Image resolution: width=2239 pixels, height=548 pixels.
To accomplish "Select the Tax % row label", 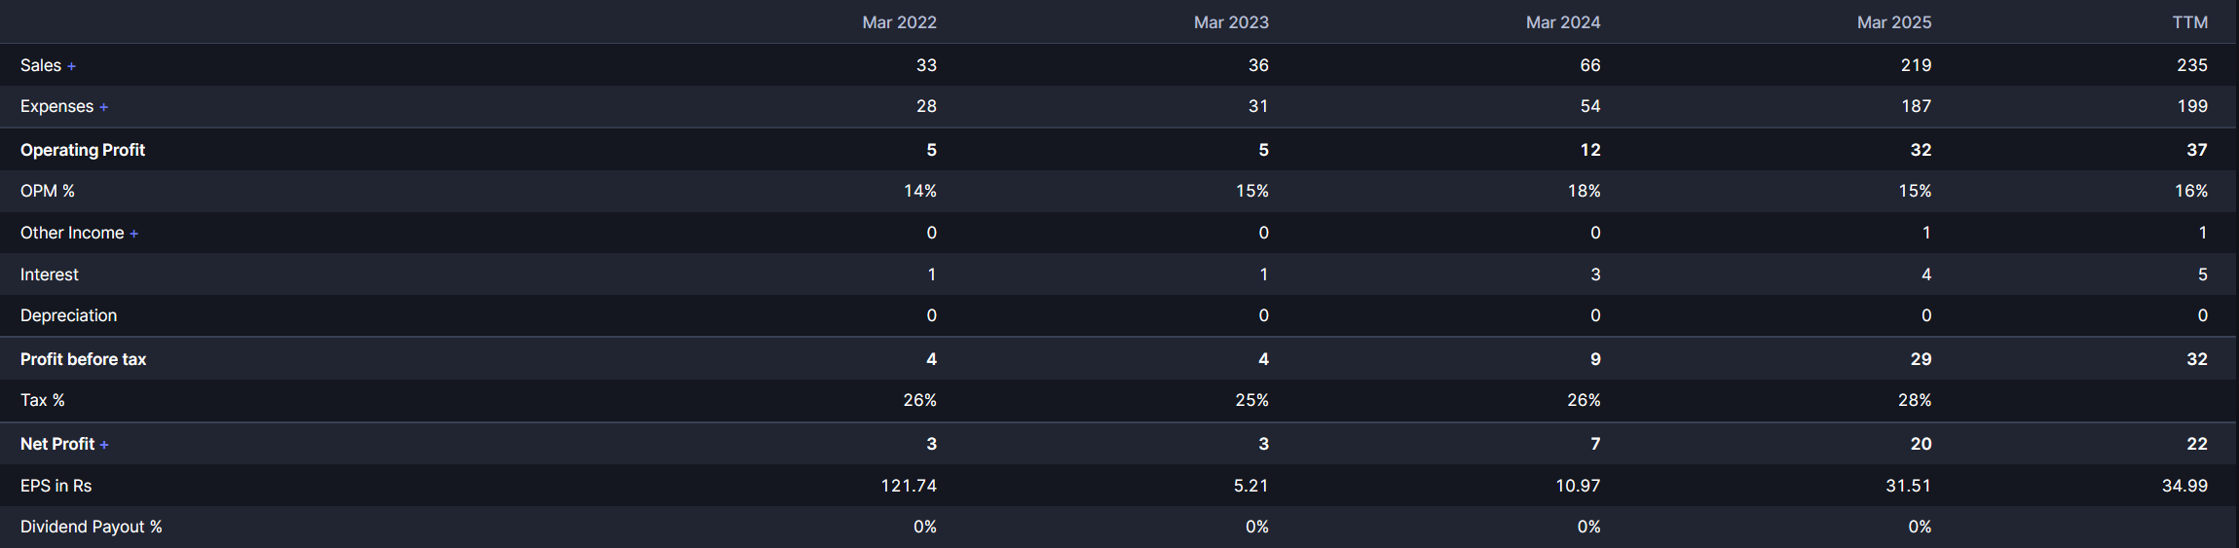I will coord(43,400).
